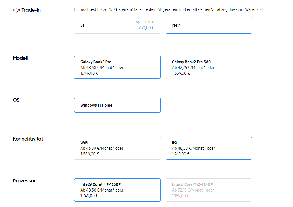Choose WiFi connectivity option
Screen dimensions: 293x207
117,148
